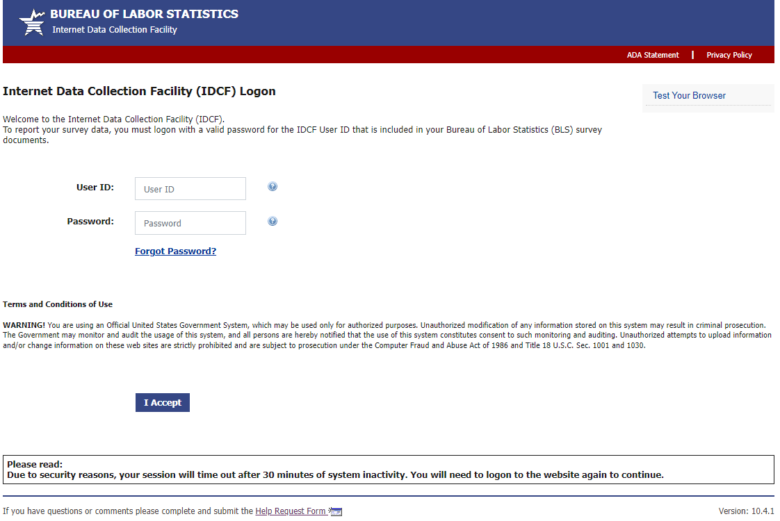Open help icon next to Password field
The height and width of the screenshot is (521, 780).
[273, 222]
